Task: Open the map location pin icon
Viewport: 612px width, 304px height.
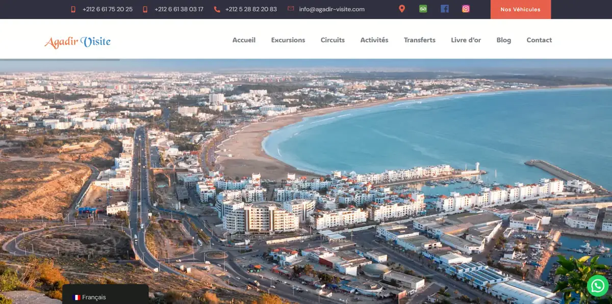Action: (402, 9)
